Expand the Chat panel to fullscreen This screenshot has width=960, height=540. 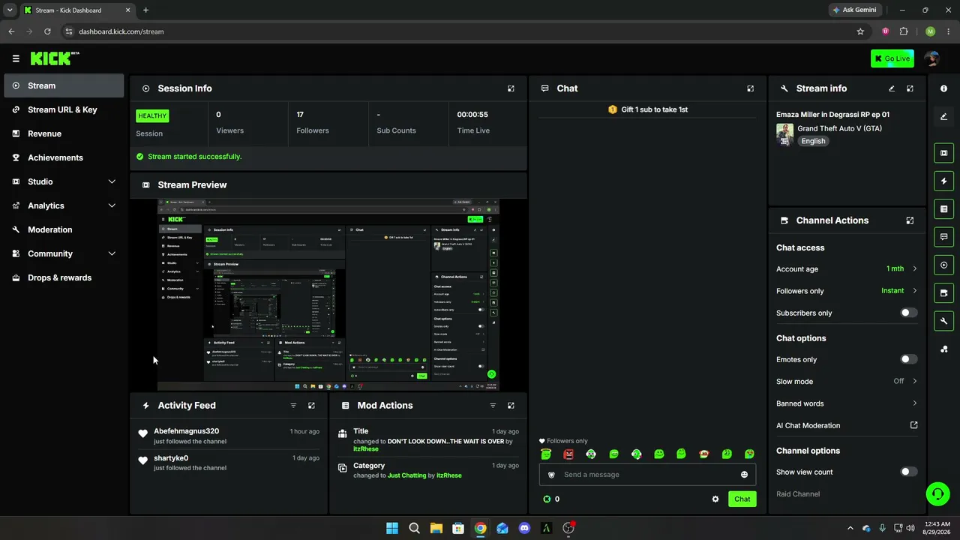(x=750, y=88)
